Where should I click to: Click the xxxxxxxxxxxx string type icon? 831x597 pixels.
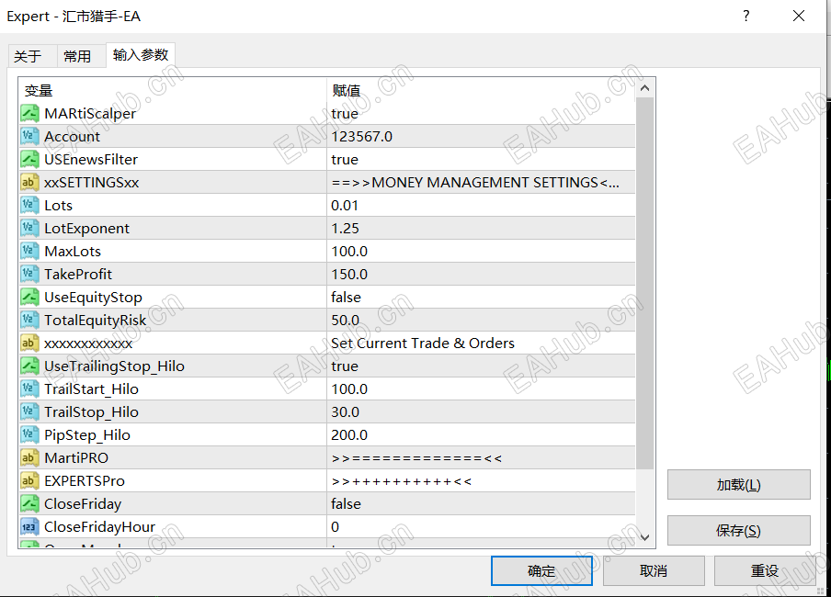tap(29, 343)
